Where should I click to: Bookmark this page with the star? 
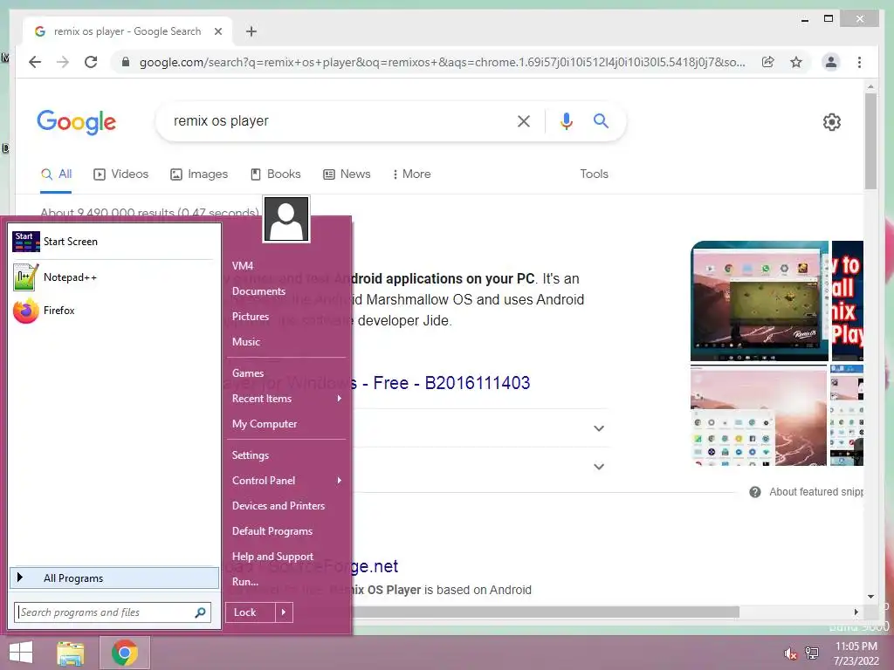coord(796,62)
